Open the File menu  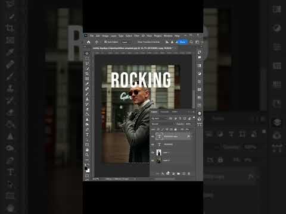[92, 36]
